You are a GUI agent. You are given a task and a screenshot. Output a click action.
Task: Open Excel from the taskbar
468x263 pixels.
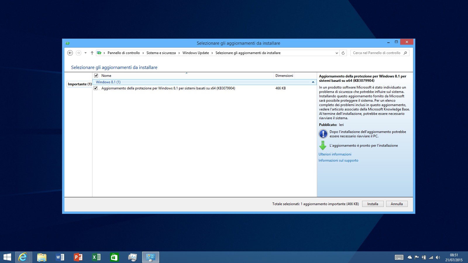(x=96, y=257)
